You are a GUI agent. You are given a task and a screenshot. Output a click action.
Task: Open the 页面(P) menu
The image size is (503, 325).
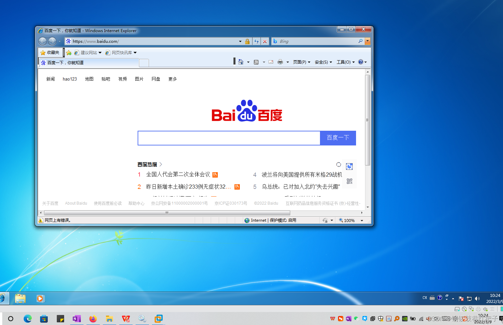(x=302, y=62)
